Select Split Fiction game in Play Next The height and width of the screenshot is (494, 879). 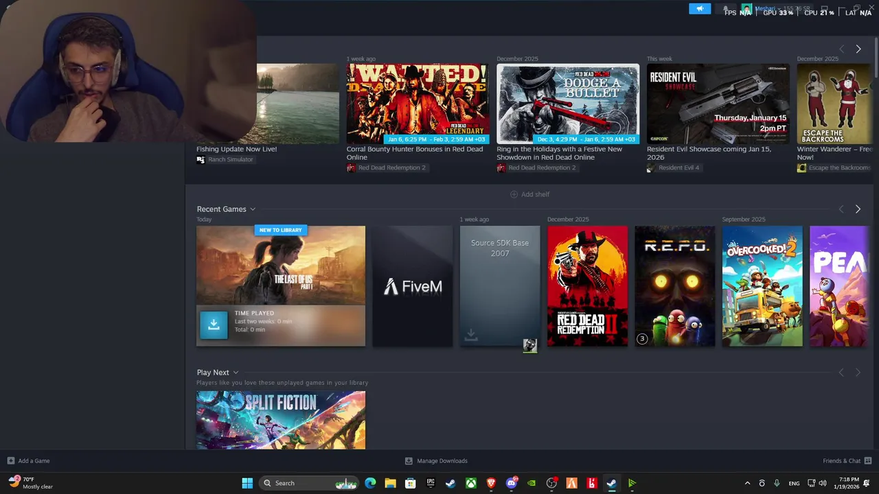(281, 420)
